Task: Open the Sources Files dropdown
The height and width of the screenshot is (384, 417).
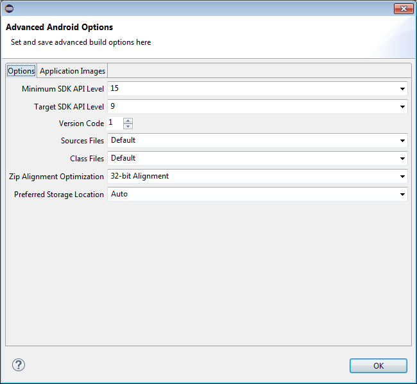Action: click(x=257, y=140)
